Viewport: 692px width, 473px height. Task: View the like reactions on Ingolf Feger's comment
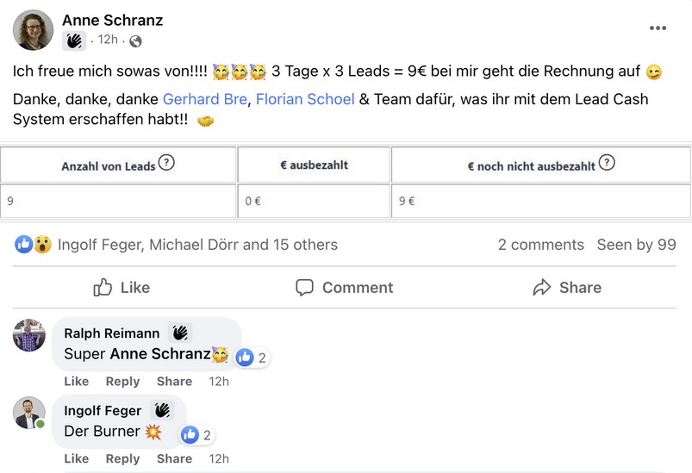click(x=196, y=435)
